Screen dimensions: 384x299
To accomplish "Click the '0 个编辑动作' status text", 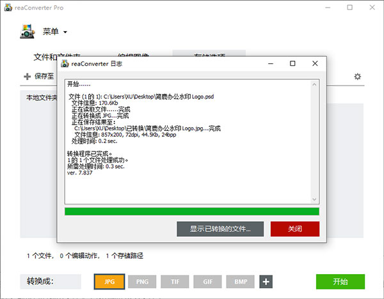I will click(80, 256).
